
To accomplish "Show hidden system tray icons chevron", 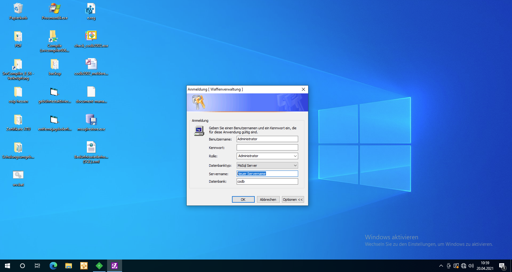I will point(441,266).
